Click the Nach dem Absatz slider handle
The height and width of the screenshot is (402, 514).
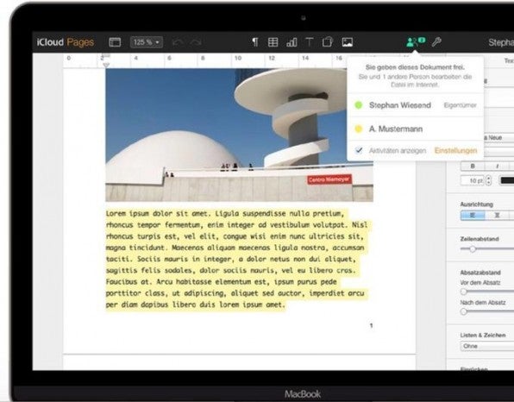click(463, 311)
